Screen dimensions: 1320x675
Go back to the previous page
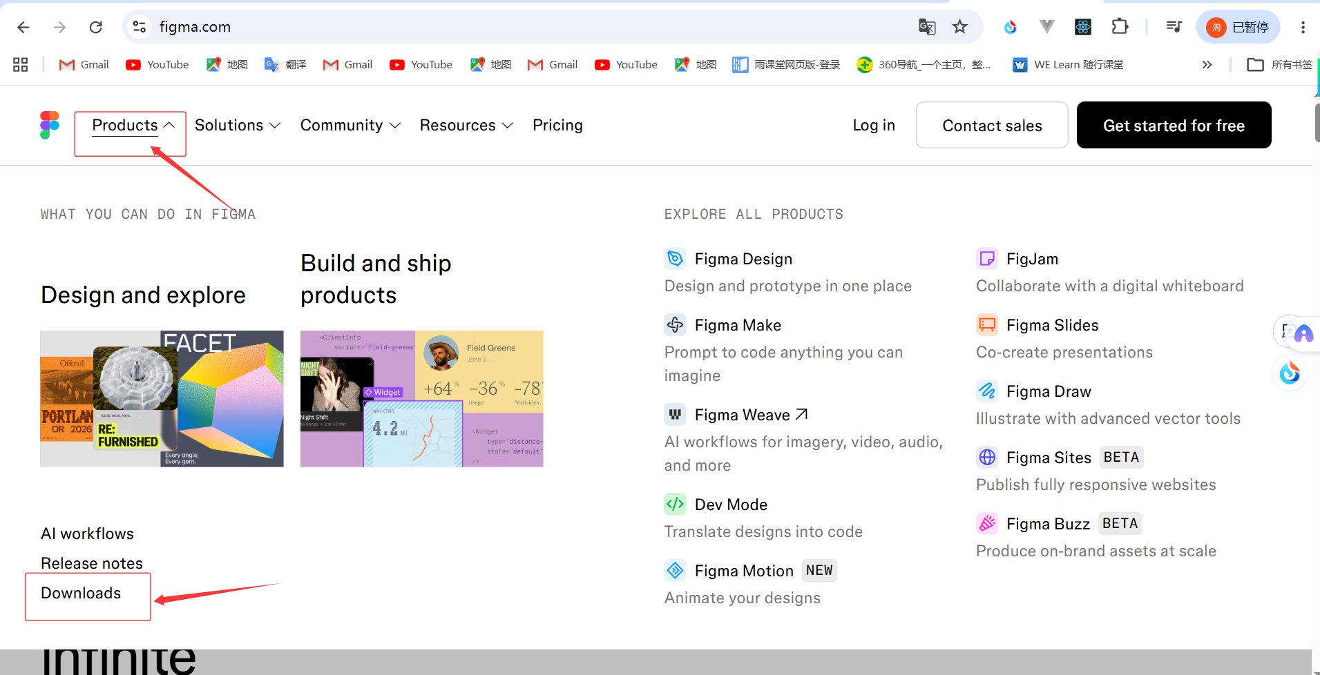tap(23, 27)
